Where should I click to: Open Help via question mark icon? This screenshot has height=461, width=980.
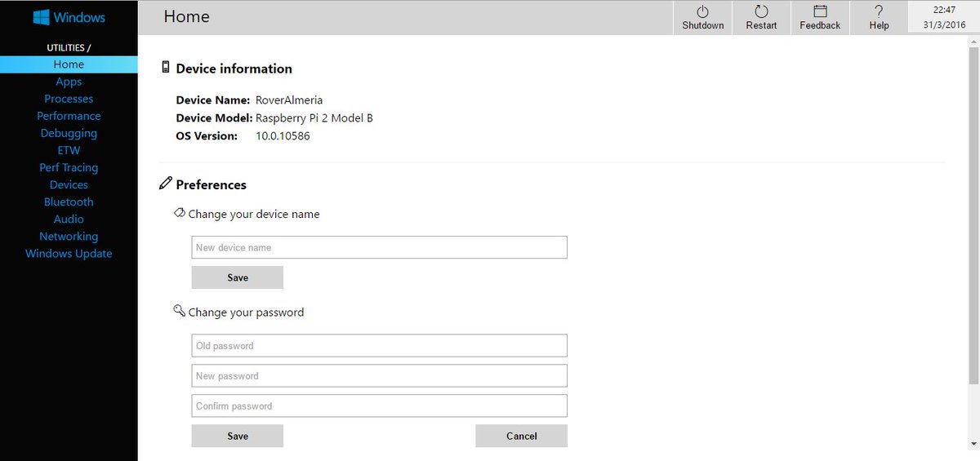point(879,11)
